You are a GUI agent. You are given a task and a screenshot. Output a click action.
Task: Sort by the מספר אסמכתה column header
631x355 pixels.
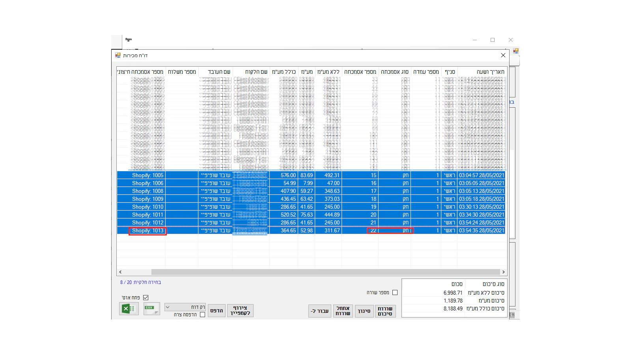(360, 72)
